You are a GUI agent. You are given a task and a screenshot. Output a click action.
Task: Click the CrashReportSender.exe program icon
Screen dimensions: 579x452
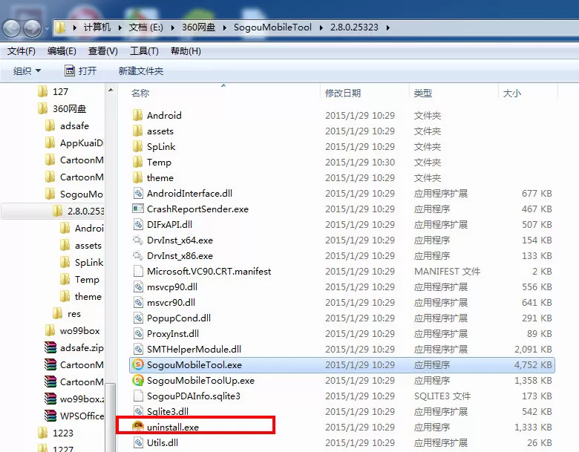pos(138,209)
